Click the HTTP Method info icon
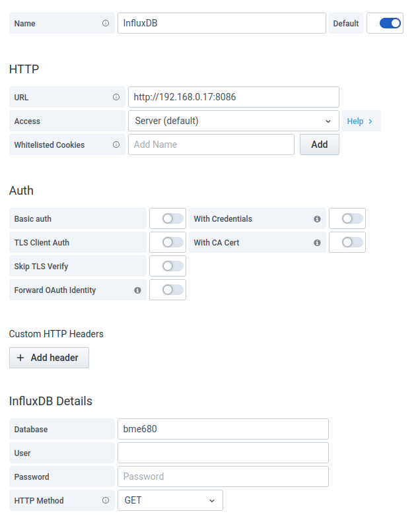 click(x=106, y=500)
